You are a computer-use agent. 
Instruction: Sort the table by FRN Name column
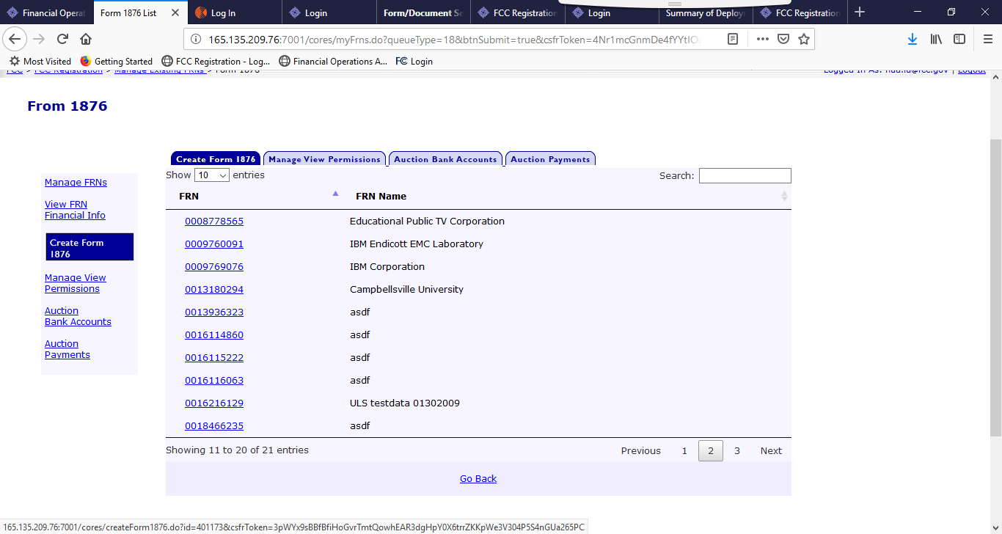pos(567,196)
